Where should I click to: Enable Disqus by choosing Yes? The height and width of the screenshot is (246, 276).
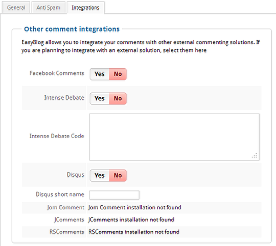click(x=100, y=176)
